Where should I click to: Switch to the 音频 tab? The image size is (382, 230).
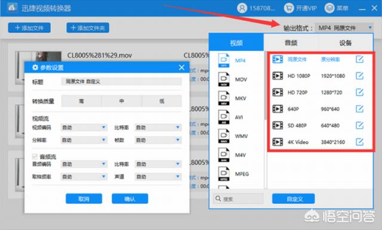[x=291, y=43]
